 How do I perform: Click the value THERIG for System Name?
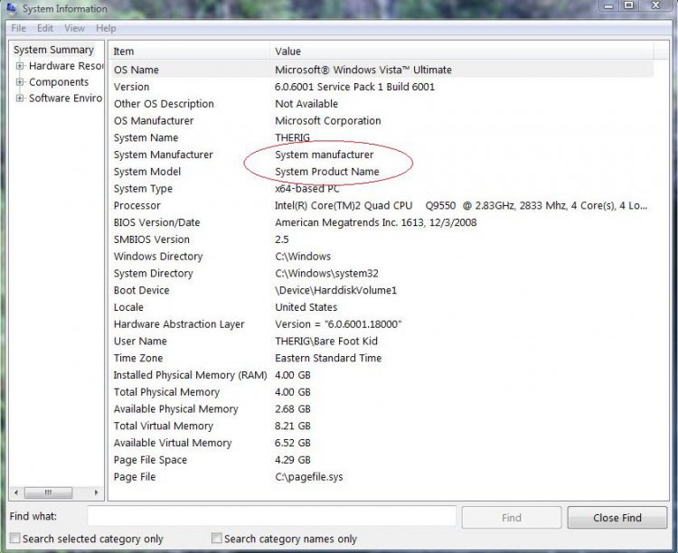click(292, 137)
